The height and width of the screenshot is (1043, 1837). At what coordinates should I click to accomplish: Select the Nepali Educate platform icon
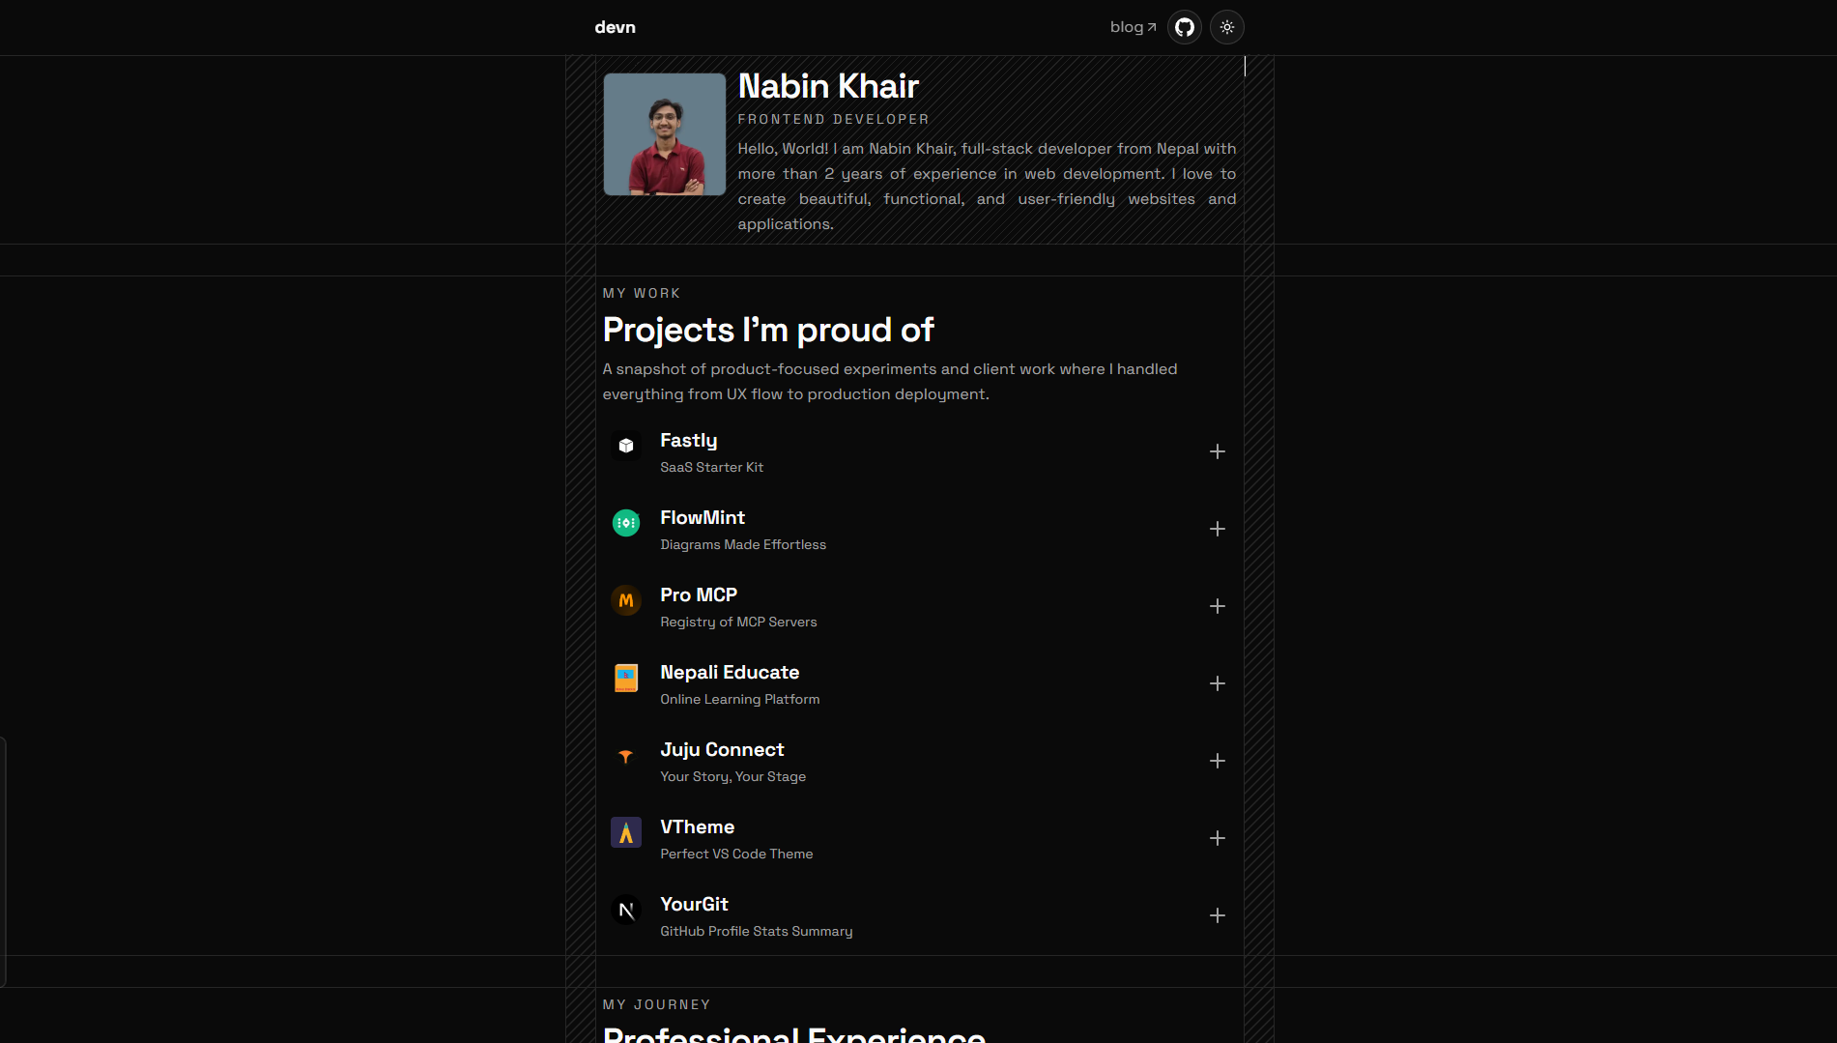pyautogui.click(x=625, y=678)
